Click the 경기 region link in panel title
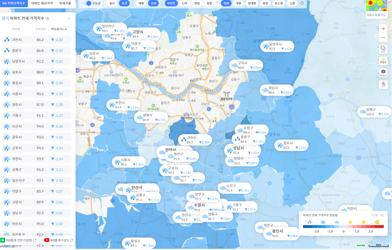 click(x=5, y=18)
